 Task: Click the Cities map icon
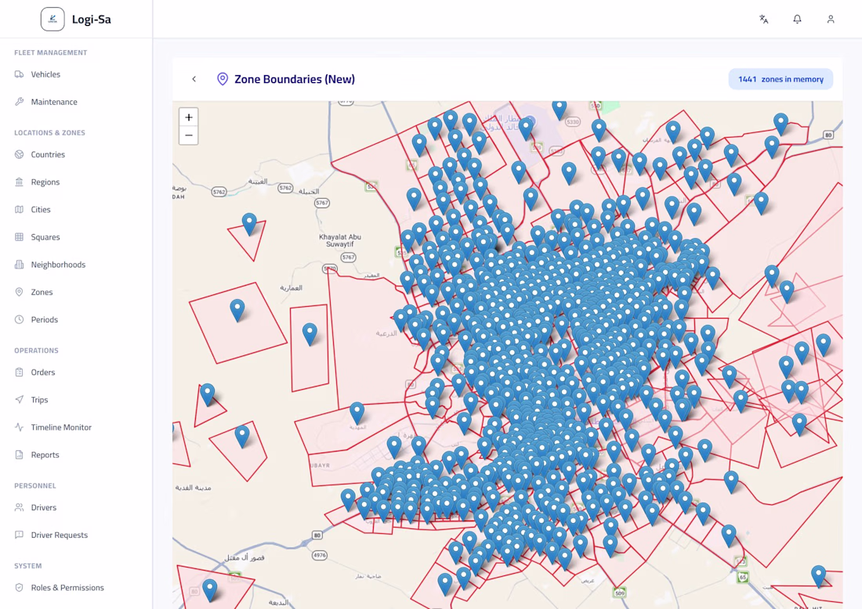point(20,209)
